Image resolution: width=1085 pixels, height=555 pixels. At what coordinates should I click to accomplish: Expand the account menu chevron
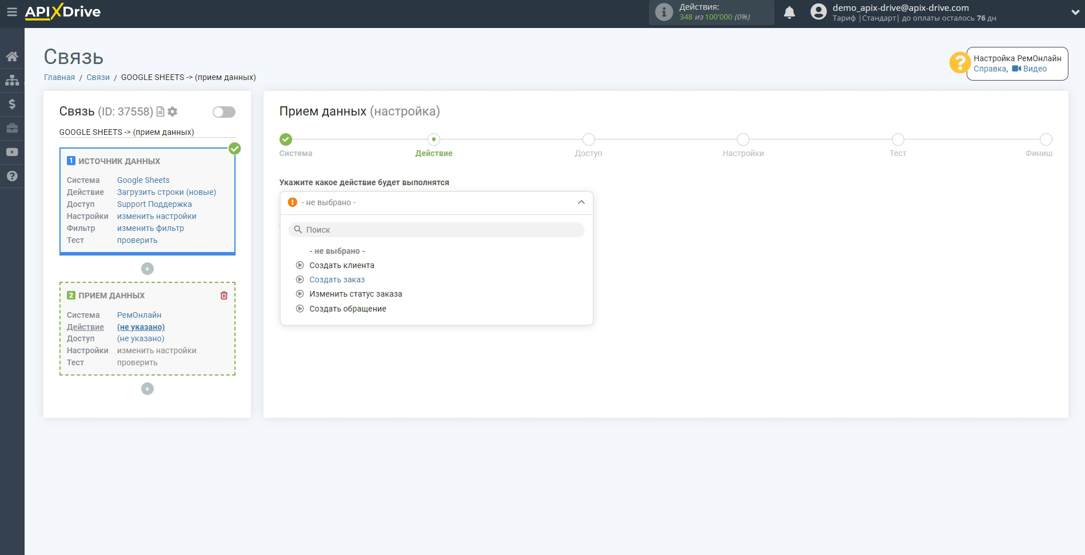coord(1075,12)
